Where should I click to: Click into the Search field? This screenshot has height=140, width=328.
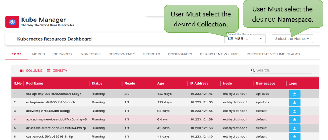284,70
